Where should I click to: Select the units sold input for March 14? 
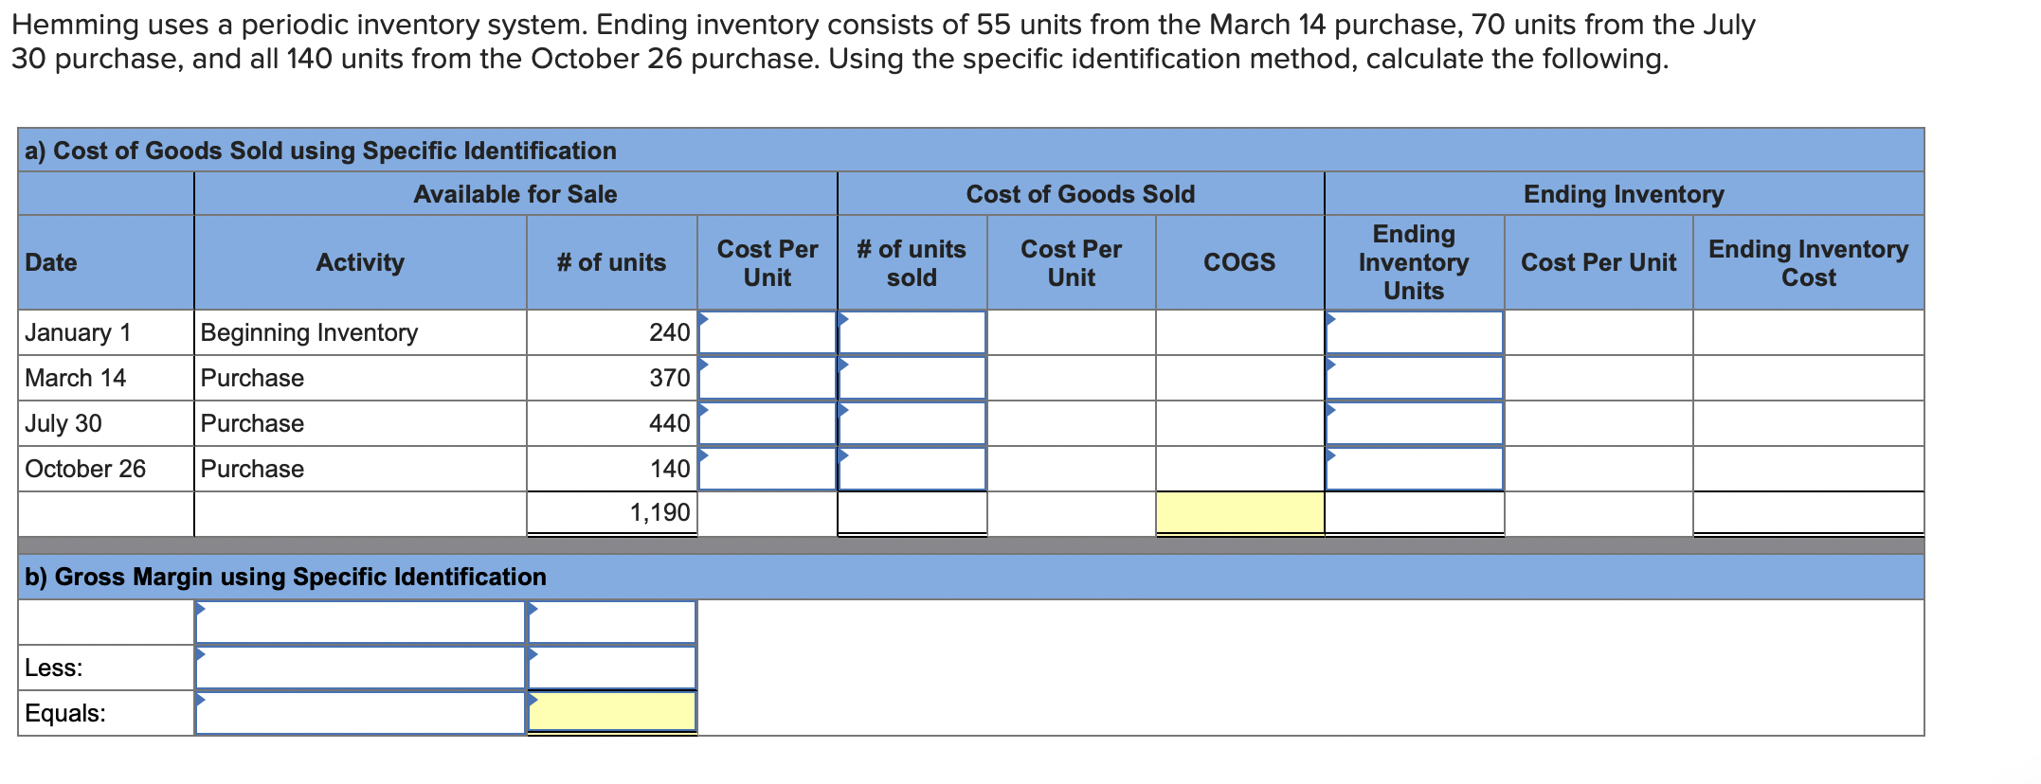(x=912, y=378)
